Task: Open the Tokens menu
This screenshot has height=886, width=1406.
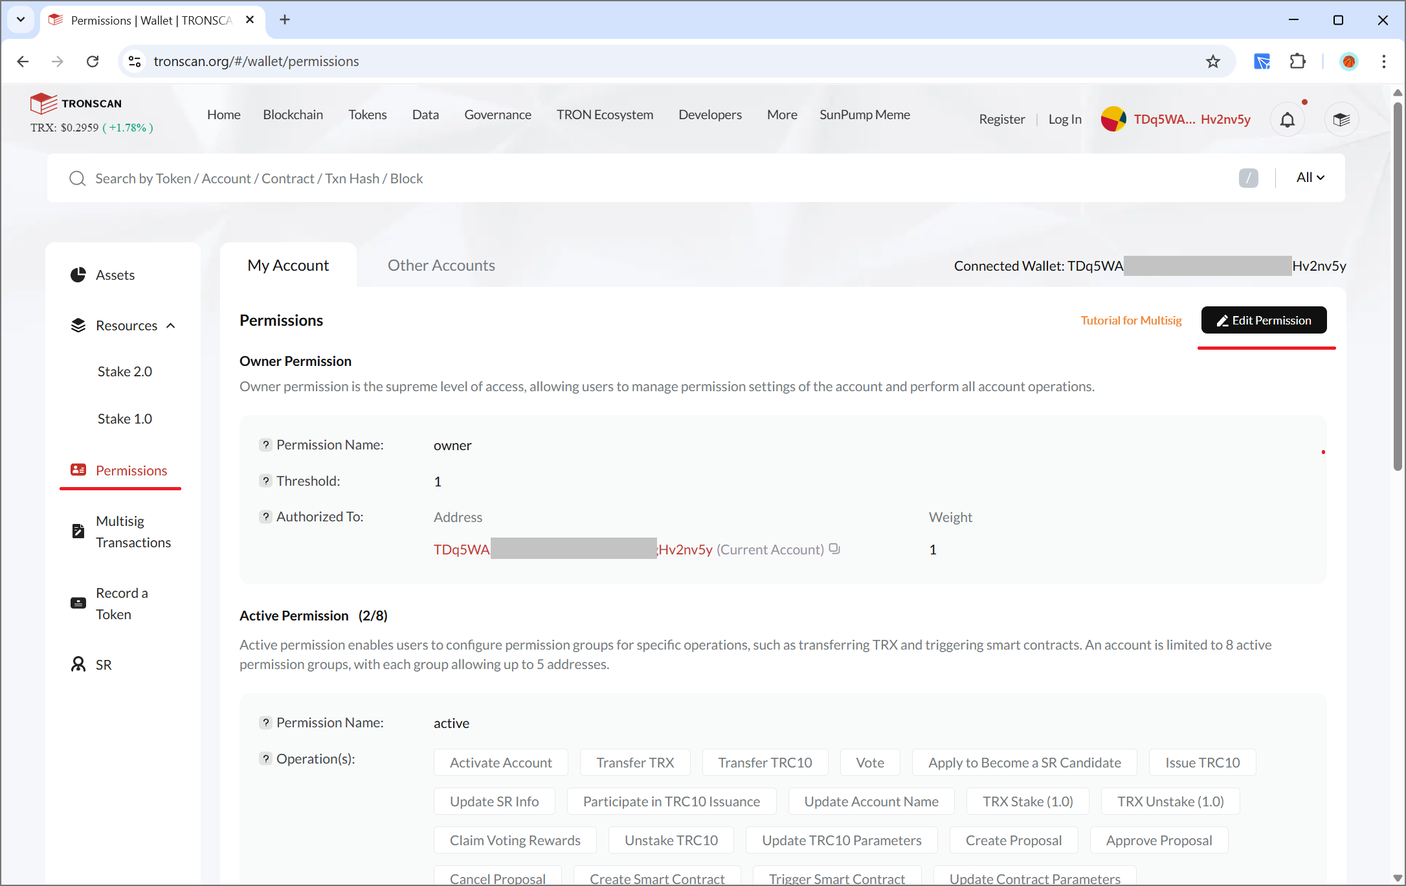Action: click(367, 115)
